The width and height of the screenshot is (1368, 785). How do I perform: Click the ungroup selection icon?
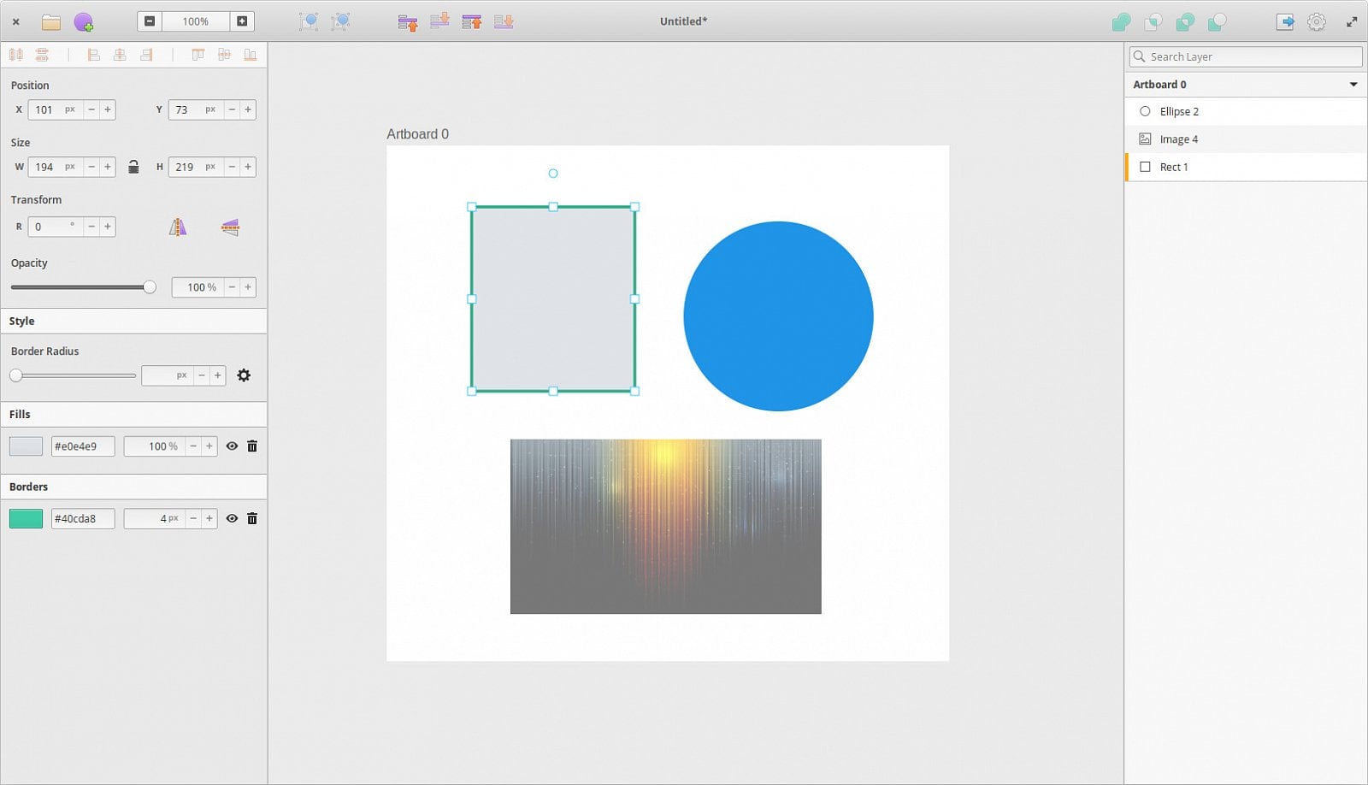click(x=341, y=21)
